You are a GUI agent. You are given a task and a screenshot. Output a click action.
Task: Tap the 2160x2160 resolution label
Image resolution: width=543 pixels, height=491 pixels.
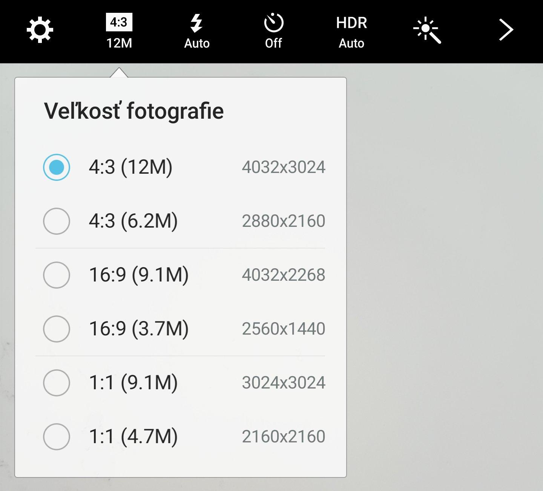283,437
